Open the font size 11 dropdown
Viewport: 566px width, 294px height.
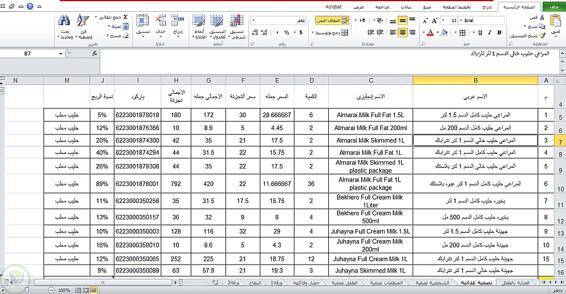tap(443, 20)
